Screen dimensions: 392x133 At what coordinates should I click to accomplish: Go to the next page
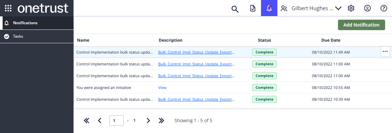click(148, 121)
